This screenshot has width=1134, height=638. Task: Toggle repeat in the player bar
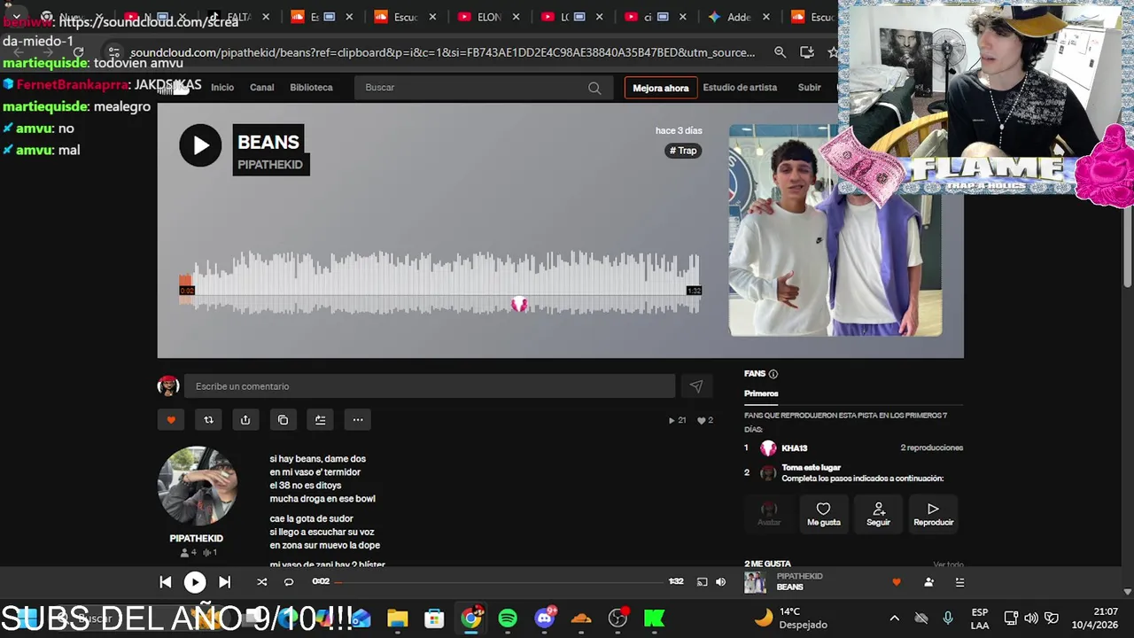coord(288,582)
